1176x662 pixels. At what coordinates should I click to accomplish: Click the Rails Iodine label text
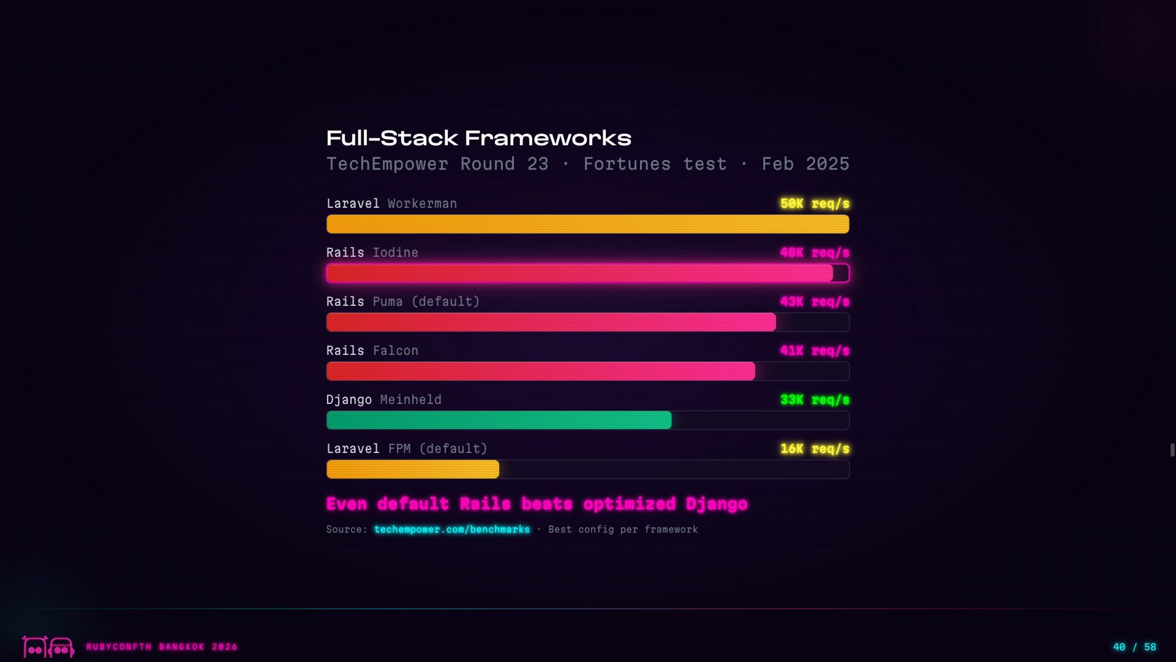tap(372, 253)
